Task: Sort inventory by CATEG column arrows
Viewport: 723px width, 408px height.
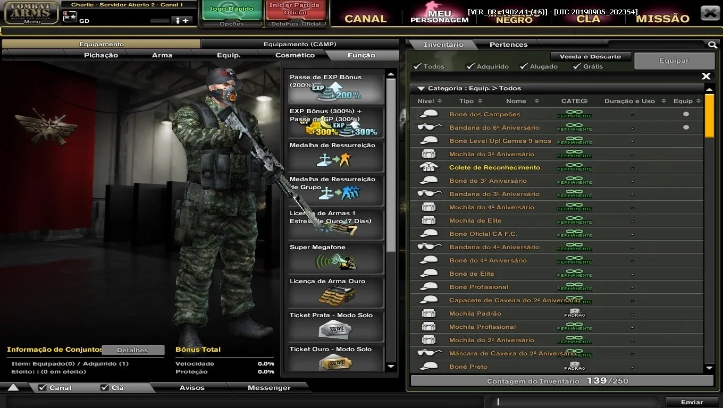Action: click(585, 101)
